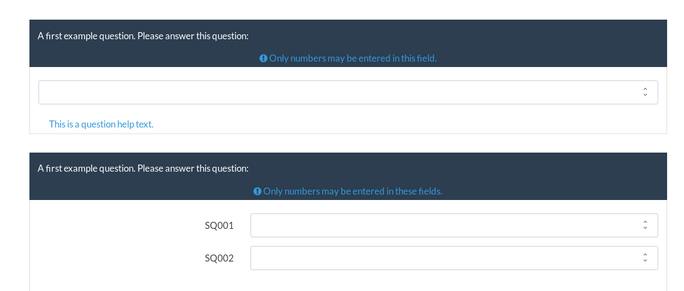684x291 pixels.
Task: Click the SQ002 label
Action: (x=219, y=258)
